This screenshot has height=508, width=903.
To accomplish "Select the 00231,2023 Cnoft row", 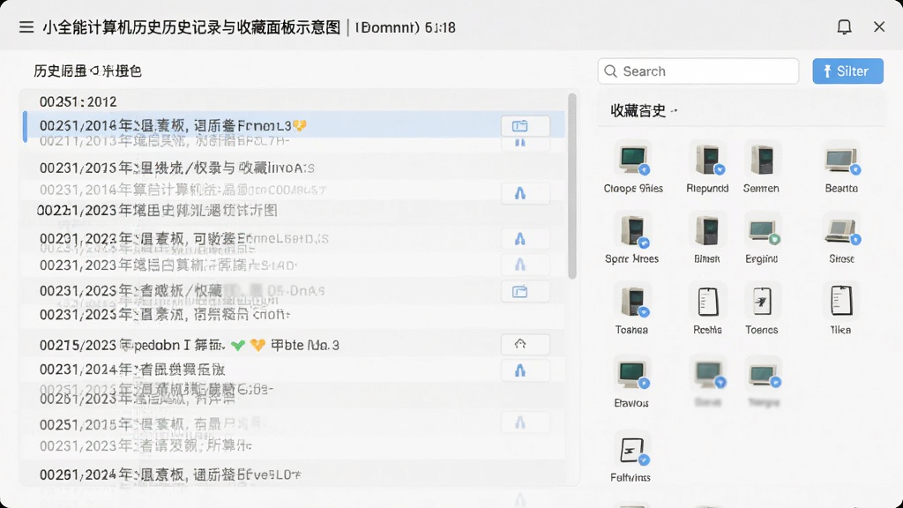I will click(294, 315).
